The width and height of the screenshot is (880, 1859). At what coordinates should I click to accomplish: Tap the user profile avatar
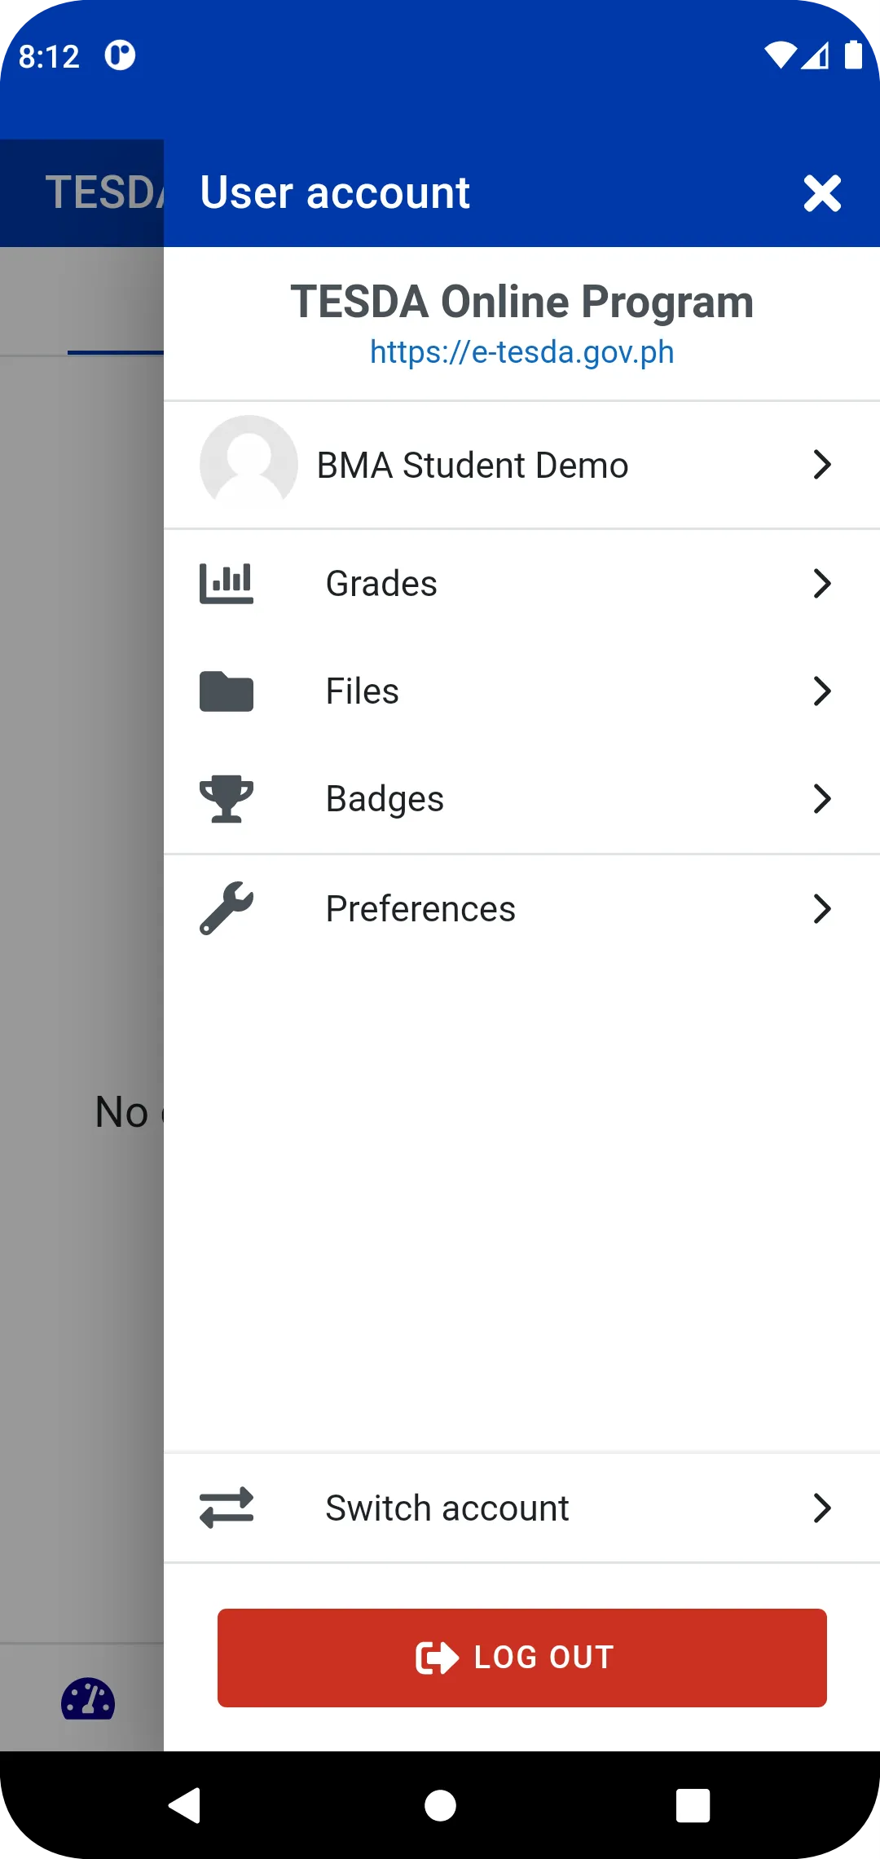tap(249, 465)
